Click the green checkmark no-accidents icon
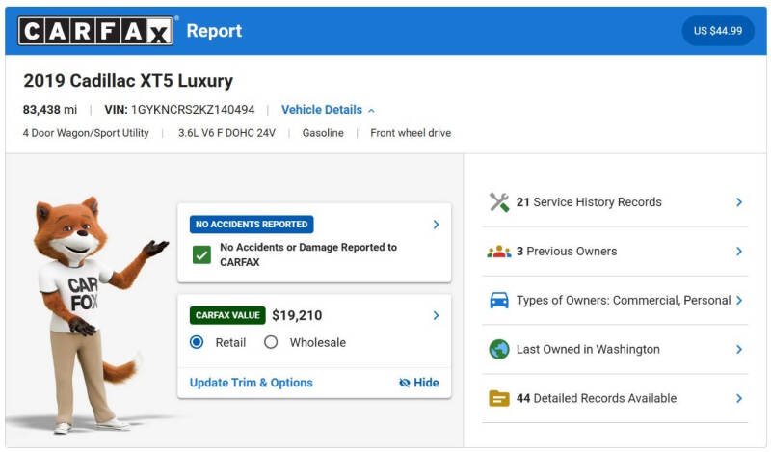 (201, 254)
